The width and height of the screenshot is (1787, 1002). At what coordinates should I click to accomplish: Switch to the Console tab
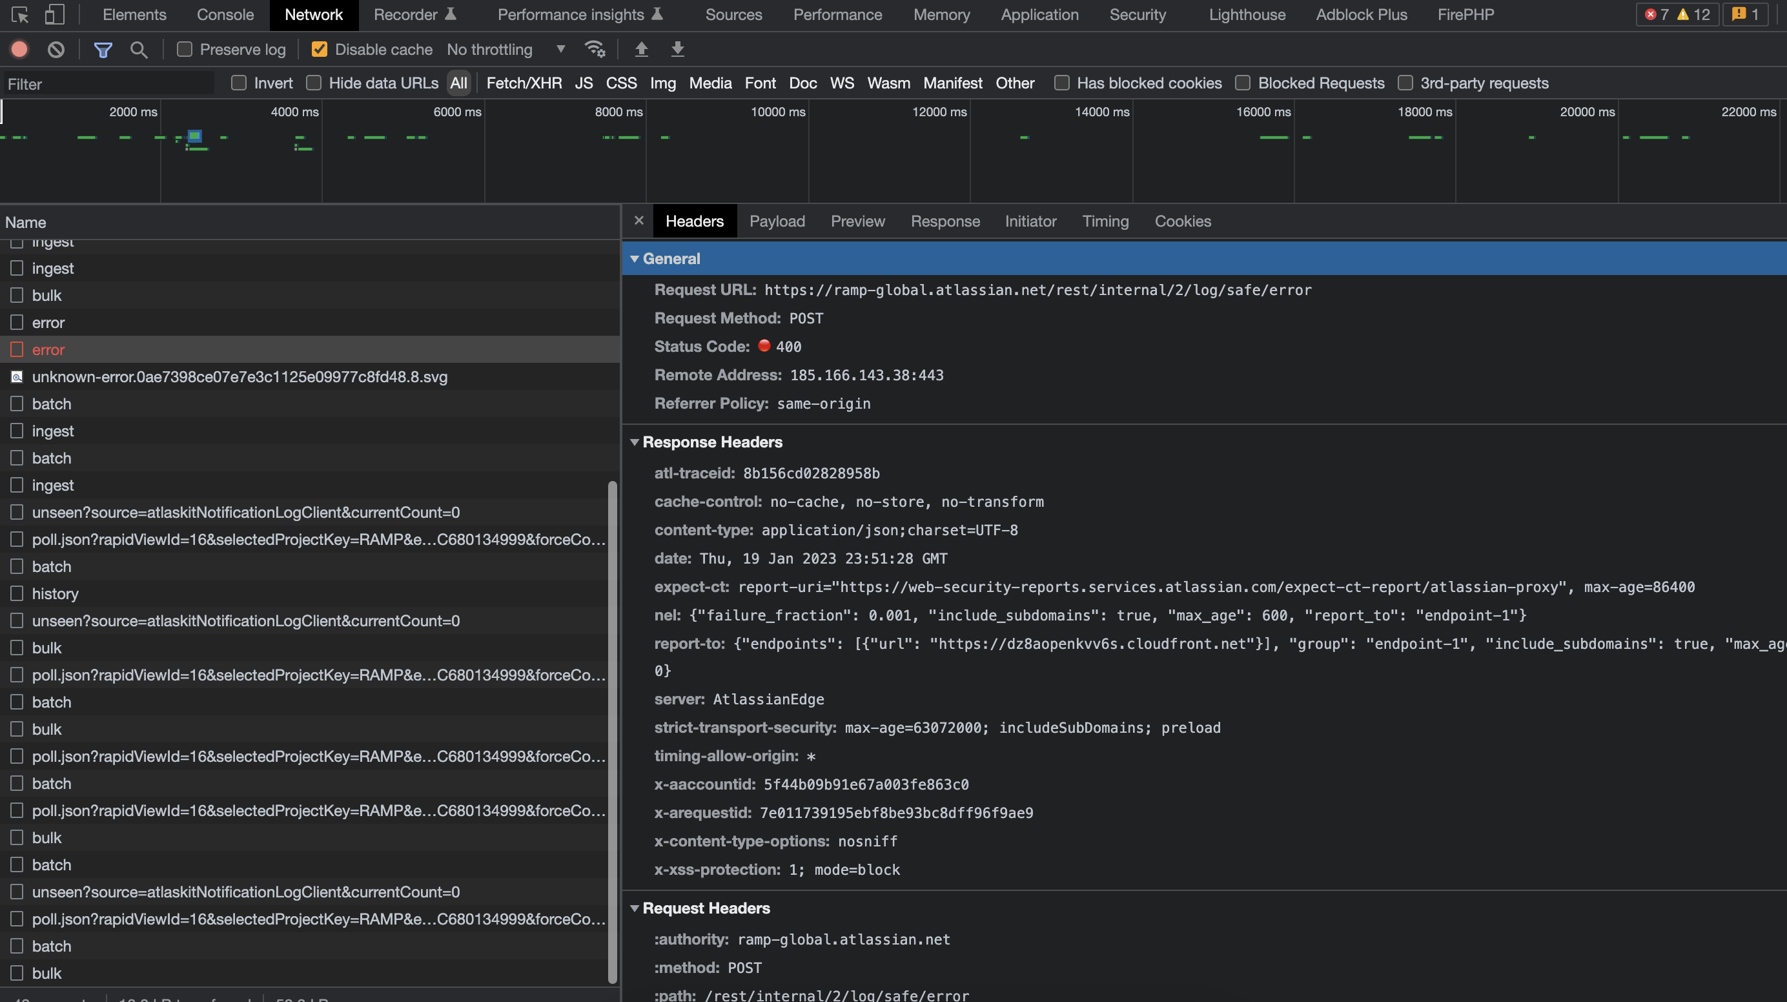tap(225, 15)
